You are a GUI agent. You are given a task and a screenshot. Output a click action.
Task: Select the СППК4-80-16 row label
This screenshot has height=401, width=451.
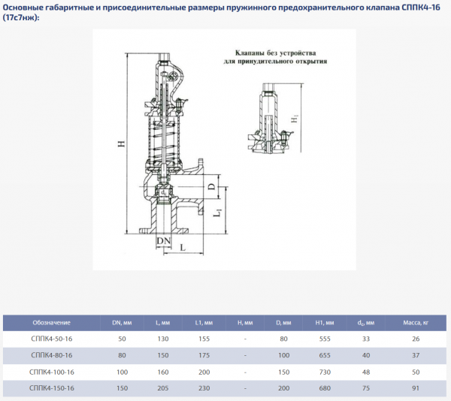pyautogui.click(x=51, y=355)
